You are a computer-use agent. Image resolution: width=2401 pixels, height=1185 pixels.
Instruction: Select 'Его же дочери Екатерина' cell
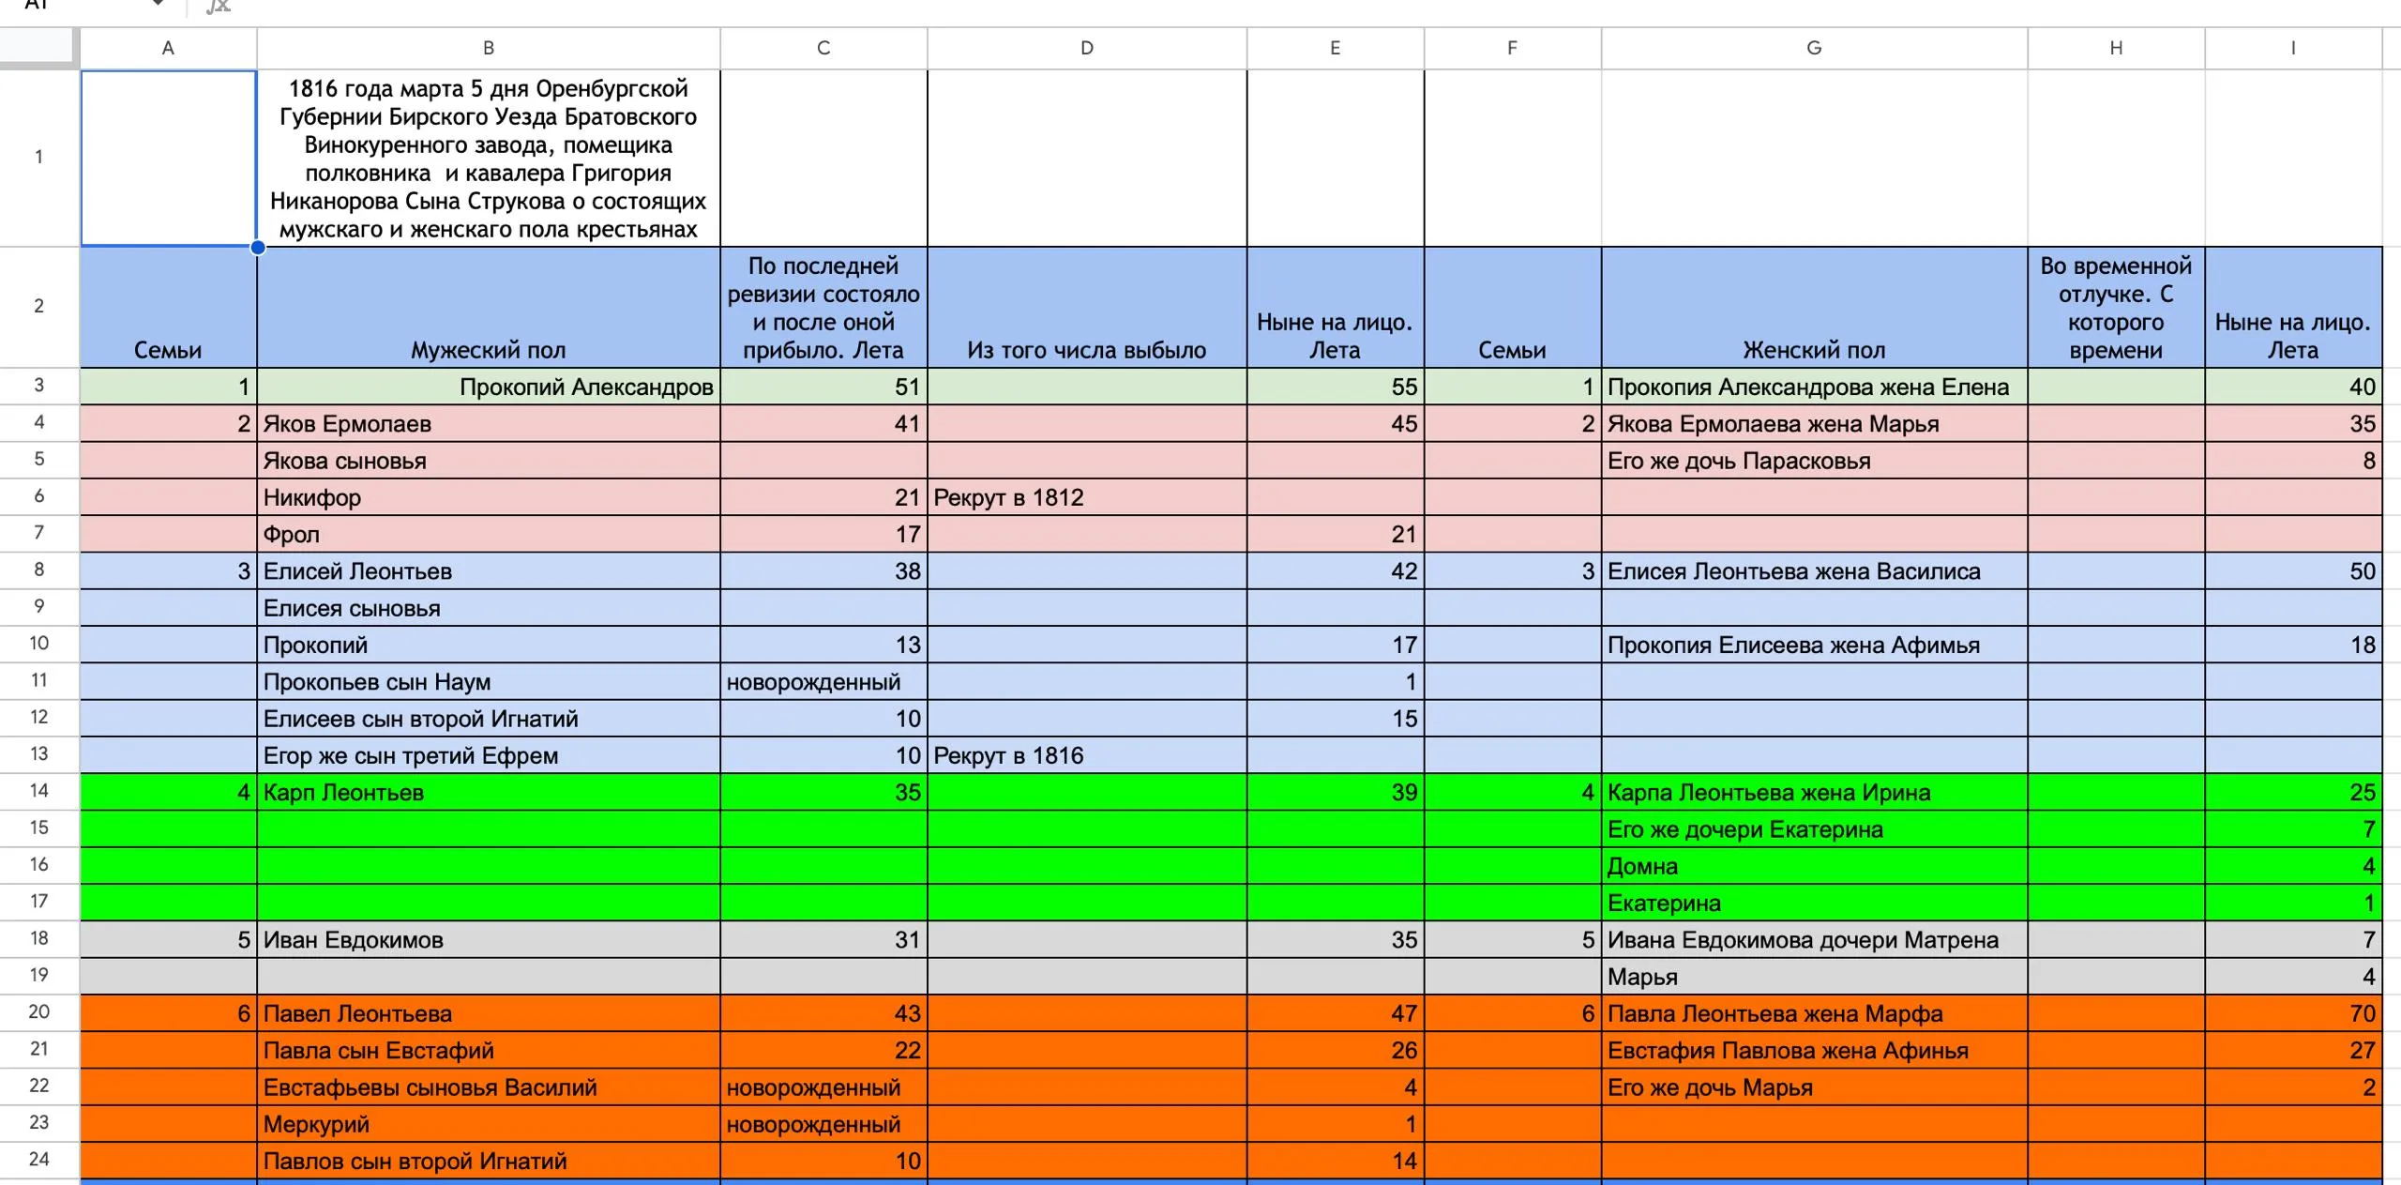coord(1815,828)
